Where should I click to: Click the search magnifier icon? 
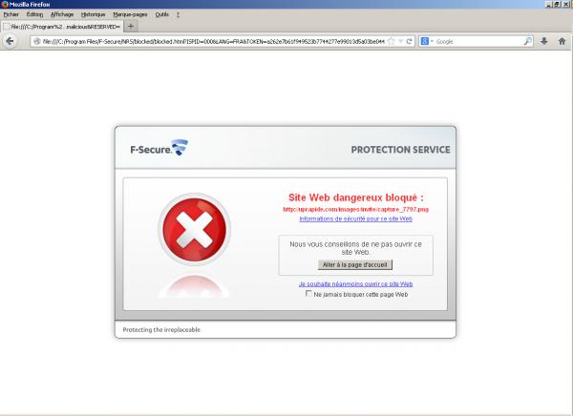point(528,41)
